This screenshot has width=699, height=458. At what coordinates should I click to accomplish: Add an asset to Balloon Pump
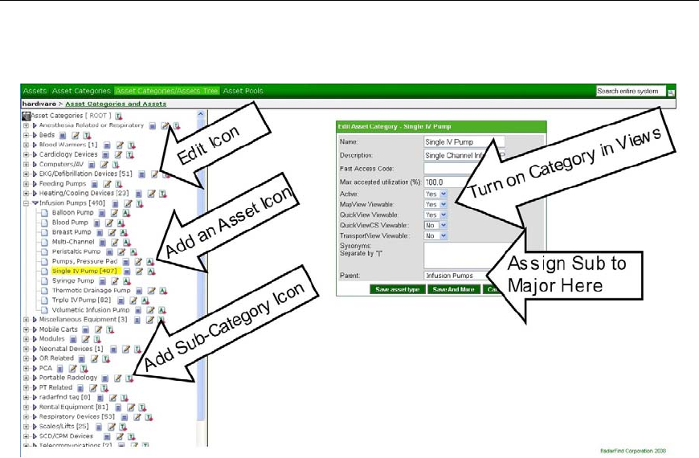[x=126, y=213]
